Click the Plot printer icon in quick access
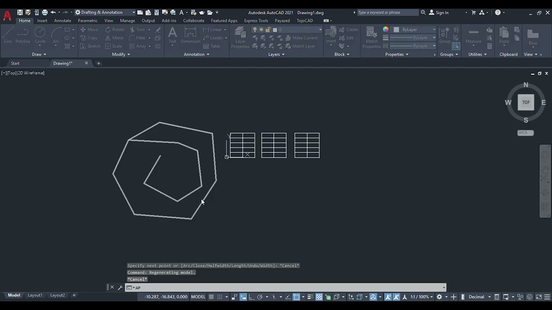This screenshot has height=310, width=552. [x=45, y=12]
